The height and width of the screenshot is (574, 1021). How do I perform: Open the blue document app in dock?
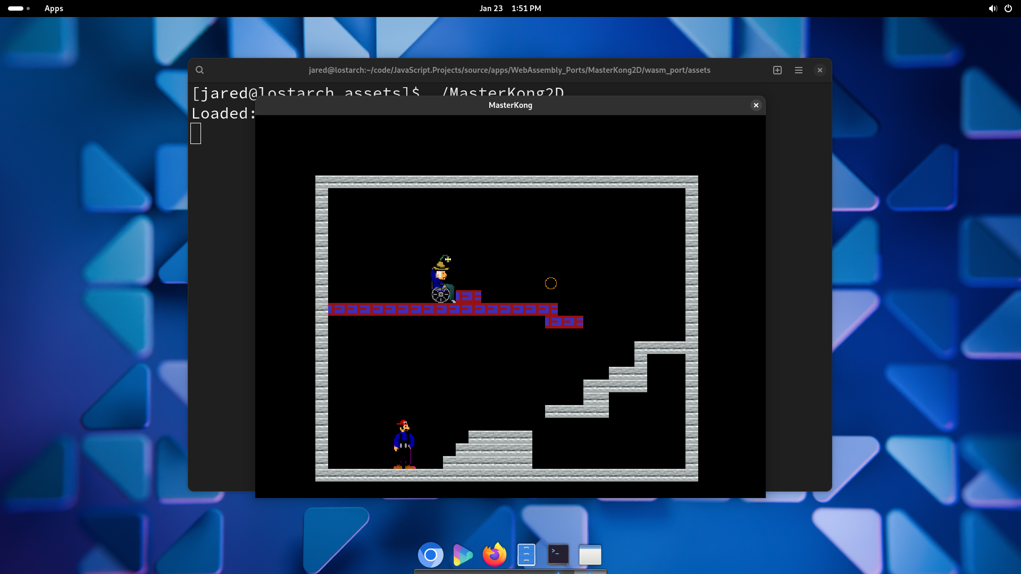tap(526, 555)
